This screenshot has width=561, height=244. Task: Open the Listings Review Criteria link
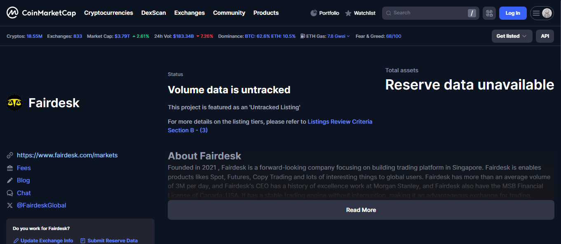coord(340,122)
